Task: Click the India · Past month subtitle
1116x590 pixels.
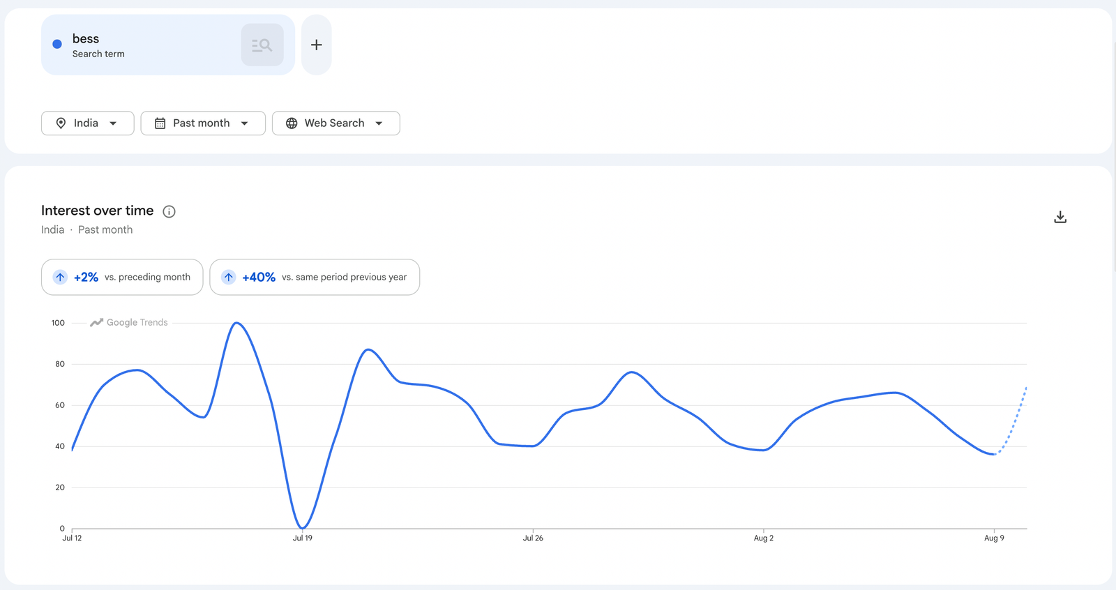Action: 86,229
